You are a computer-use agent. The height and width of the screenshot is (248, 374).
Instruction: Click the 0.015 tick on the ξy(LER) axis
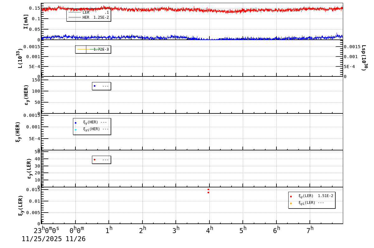(x=33, y=190)
